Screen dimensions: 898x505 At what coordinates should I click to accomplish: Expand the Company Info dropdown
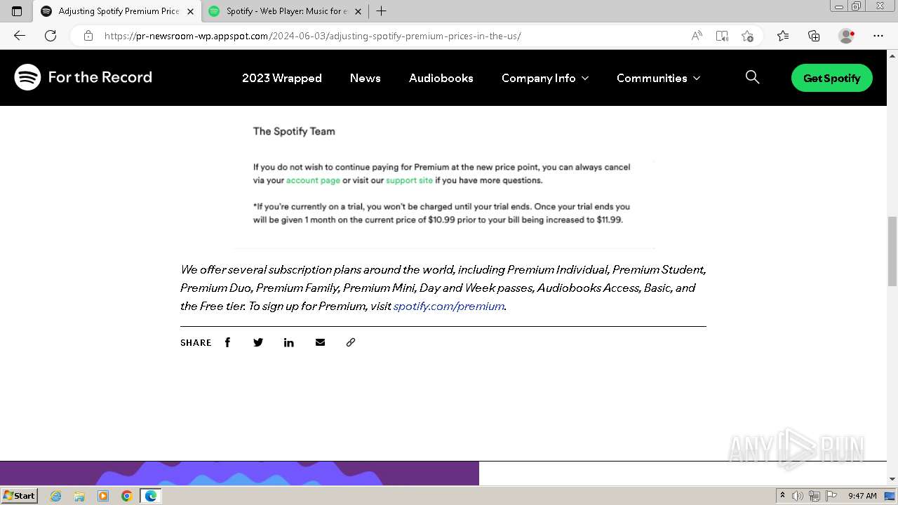(545, 78)
